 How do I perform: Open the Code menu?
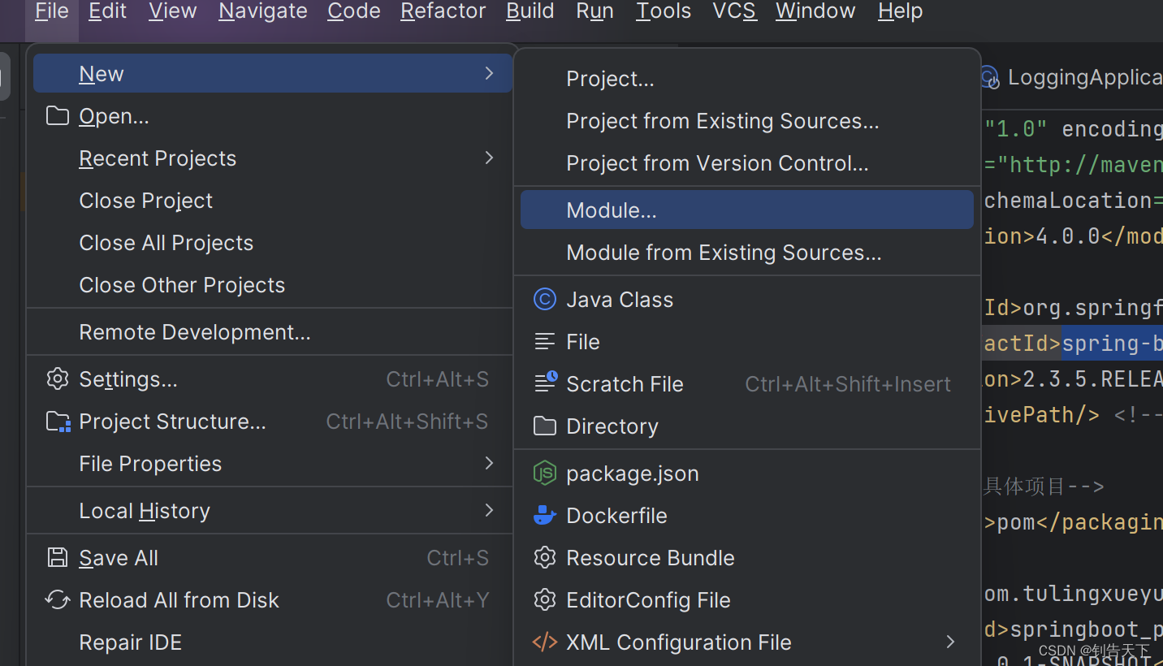(354, 11)
